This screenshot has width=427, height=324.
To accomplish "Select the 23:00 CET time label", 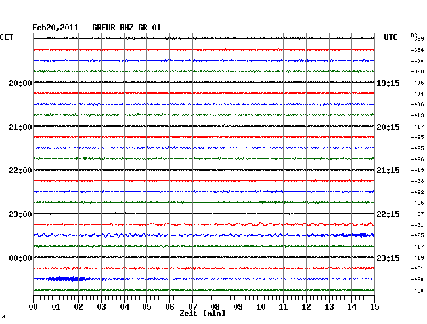I will pyautogui.click(x=20, y=214).
